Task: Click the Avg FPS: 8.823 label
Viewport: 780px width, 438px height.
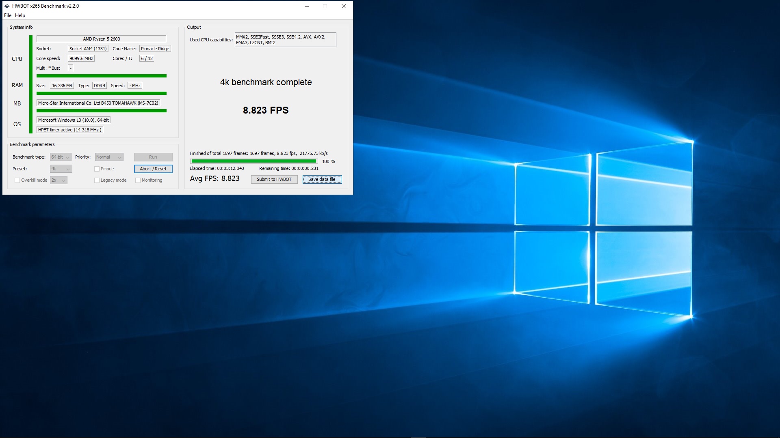Action: pyautogui.click(x=214, y=178)
